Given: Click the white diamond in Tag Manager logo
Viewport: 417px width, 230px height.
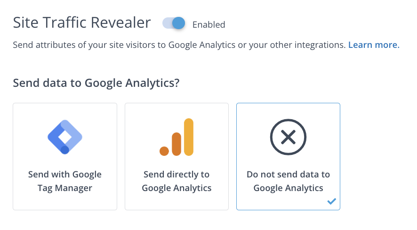Looking at the screenshot, I should [x=65, y=137].
